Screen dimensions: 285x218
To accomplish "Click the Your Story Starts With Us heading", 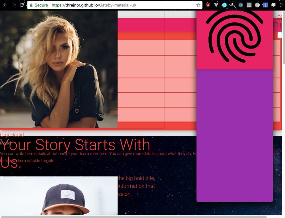I will point(75,145).
